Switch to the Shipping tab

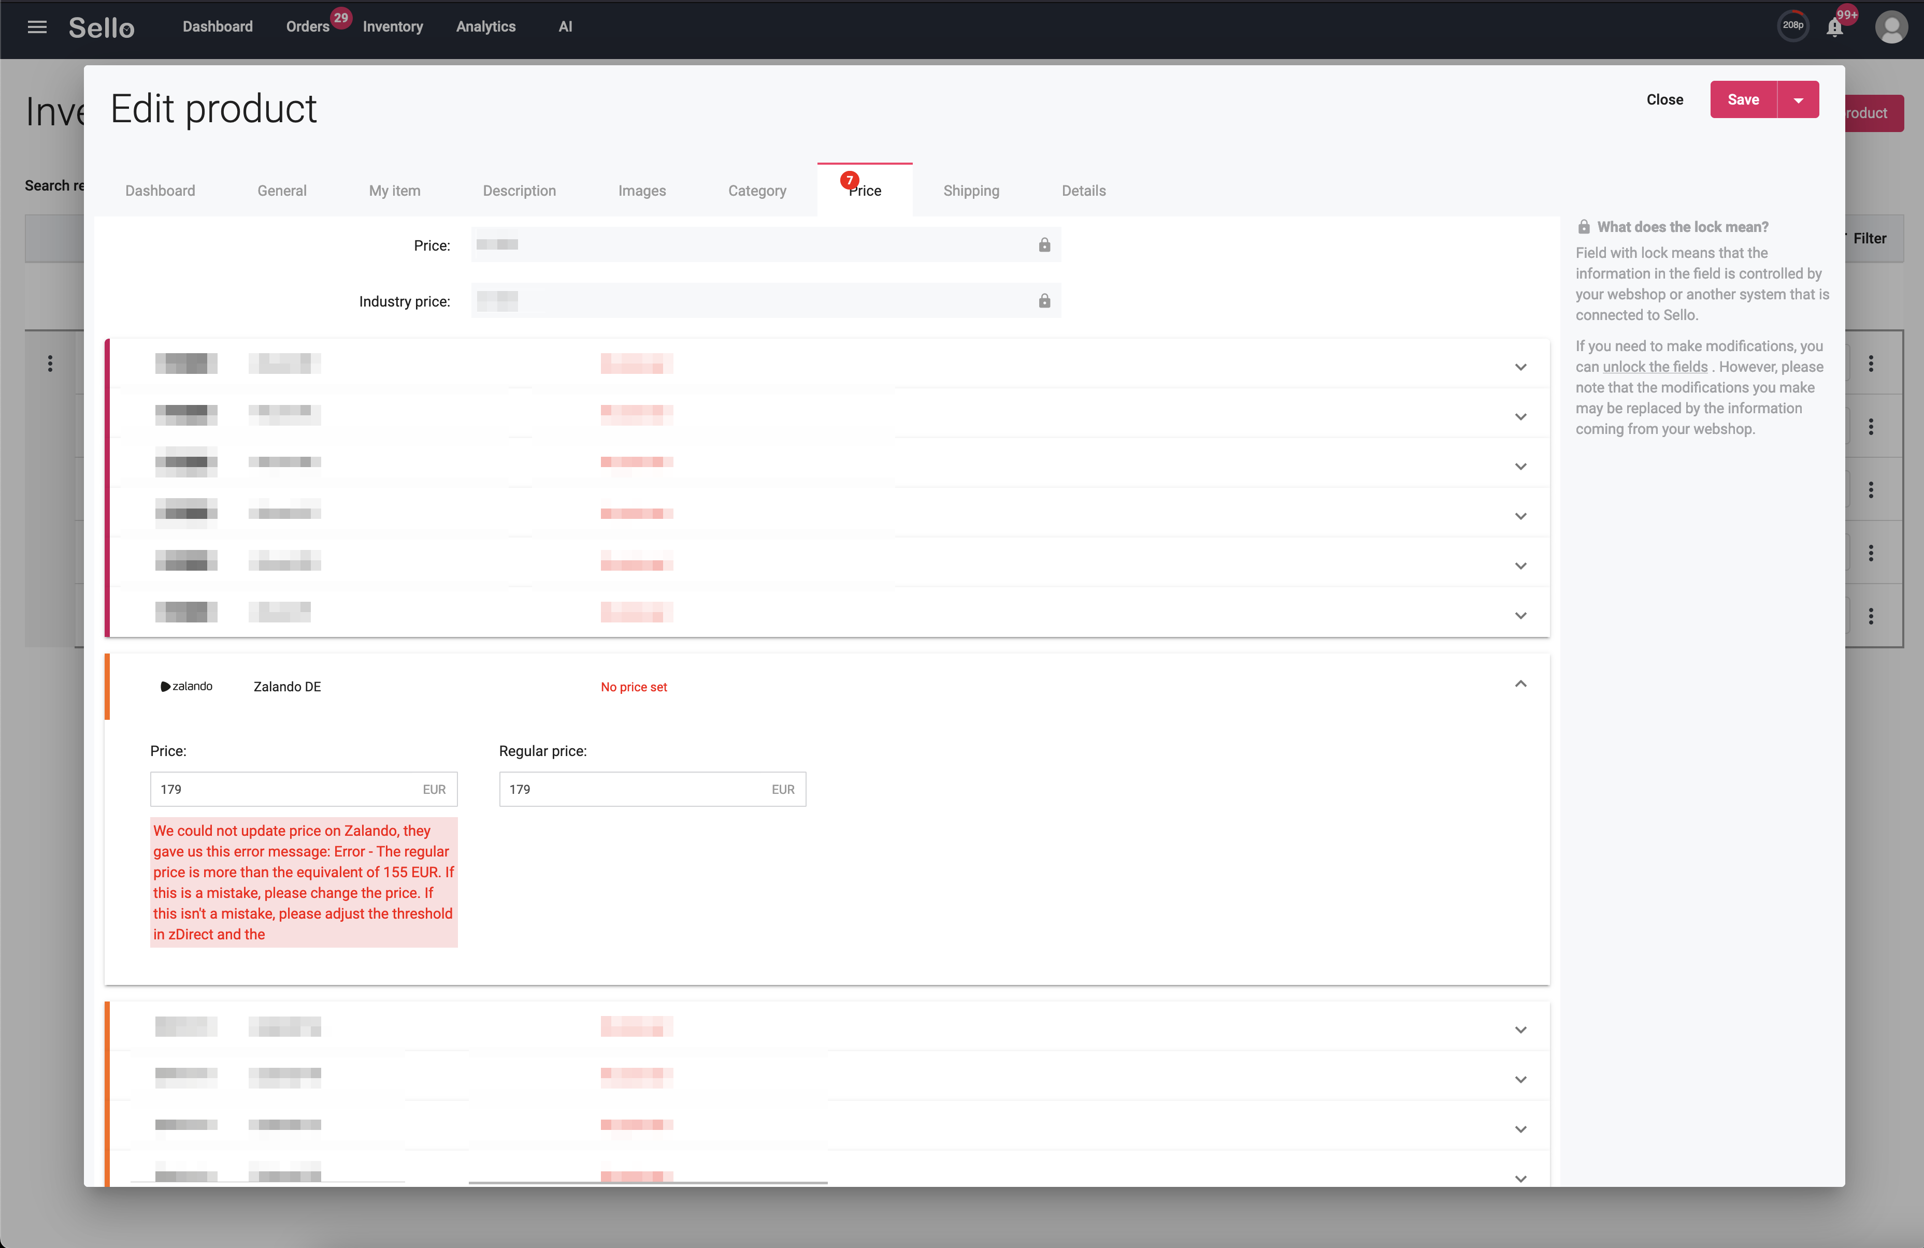[x=971, y=191]
